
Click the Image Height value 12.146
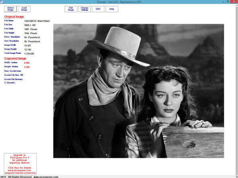(28, 50)
